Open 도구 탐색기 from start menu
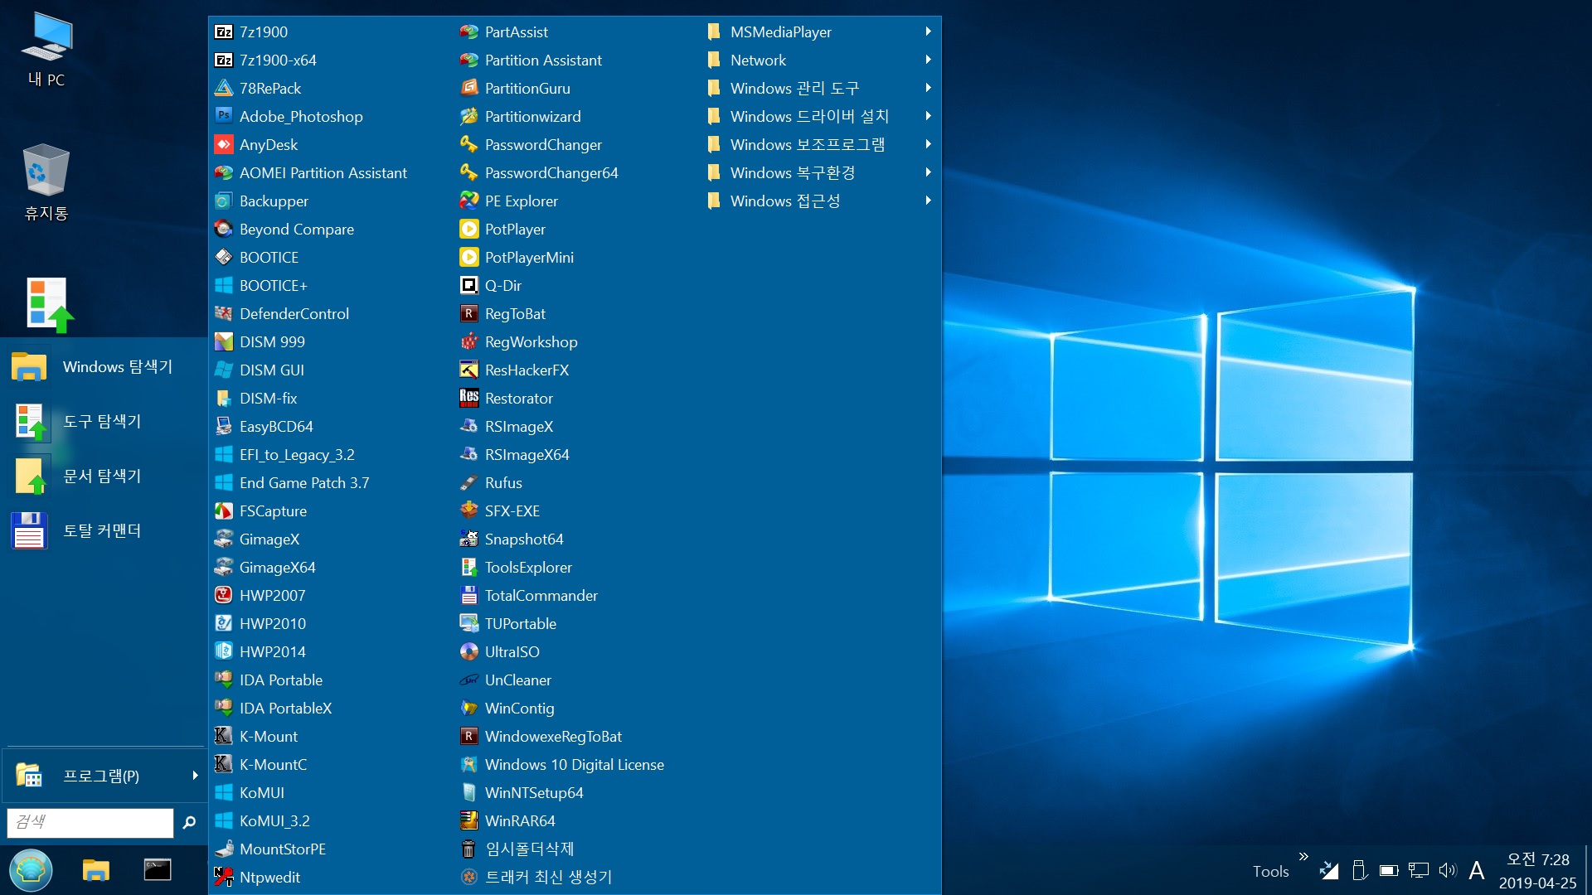Image resolution: width=1592 pixels, height=895 pixels. pyautogui.click(x=104, y=421)
